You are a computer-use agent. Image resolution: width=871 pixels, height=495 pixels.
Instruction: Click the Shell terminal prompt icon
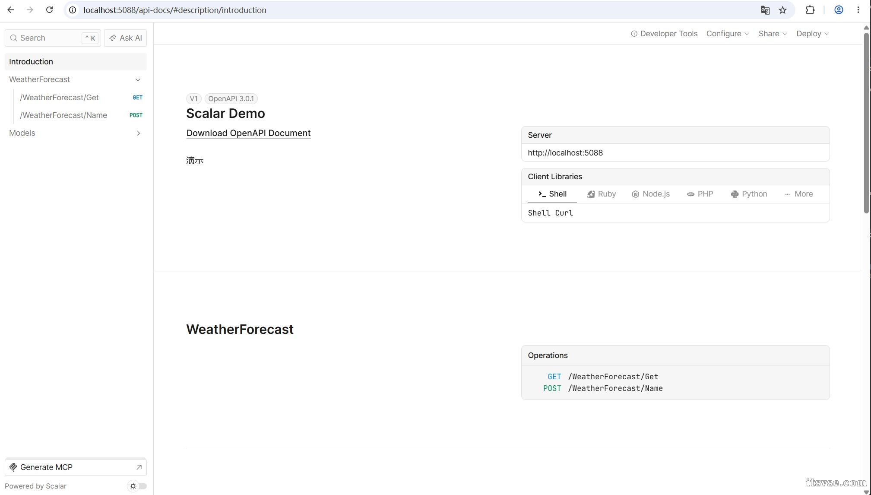tap(542, 194)
